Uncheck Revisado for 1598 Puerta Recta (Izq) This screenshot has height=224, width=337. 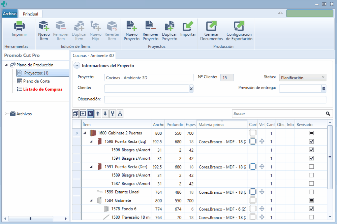[x=311, y=141]
